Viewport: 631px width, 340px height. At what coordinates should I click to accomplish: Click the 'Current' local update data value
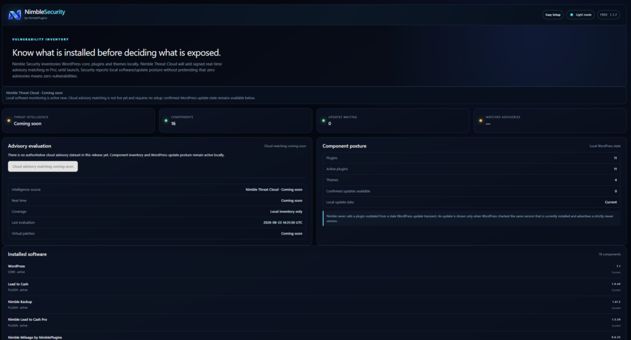coord(611,202)
